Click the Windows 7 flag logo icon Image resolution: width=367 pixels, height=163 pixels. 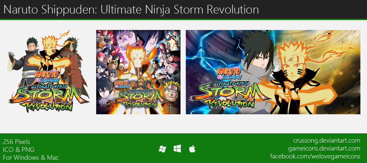(162, 149)
